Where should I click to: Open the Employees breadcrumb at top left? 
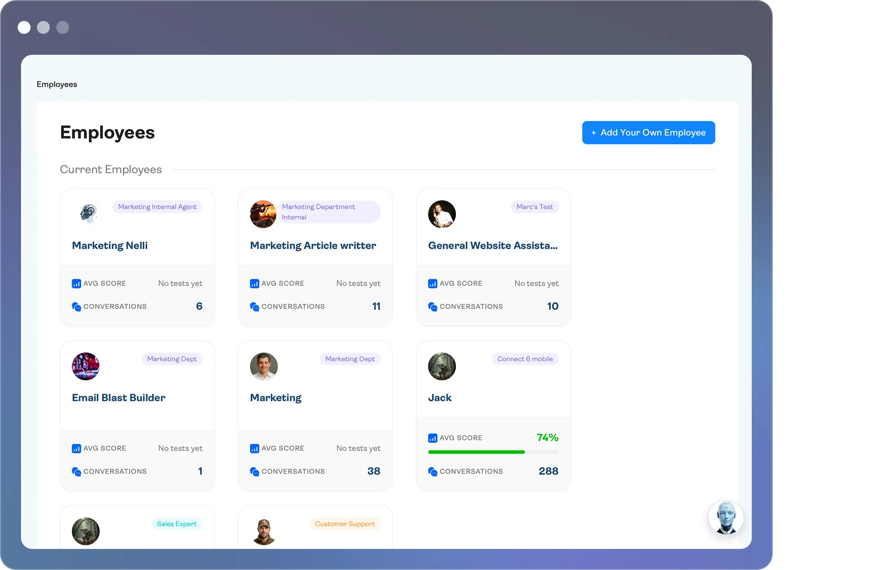tap(57, 84)
